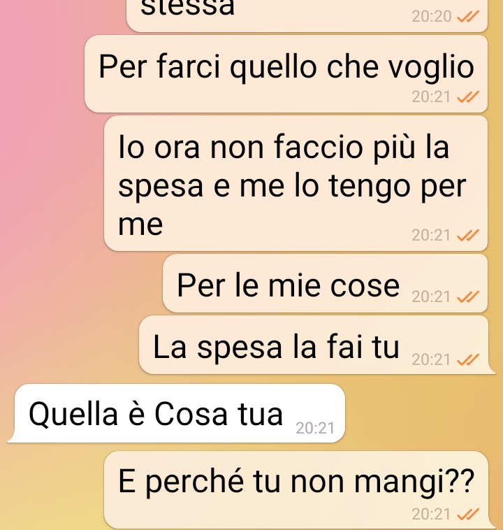Tap the 'Per le mie cose' message bubble
Viewport: 503px width, 530px height.
coord(326,283)
